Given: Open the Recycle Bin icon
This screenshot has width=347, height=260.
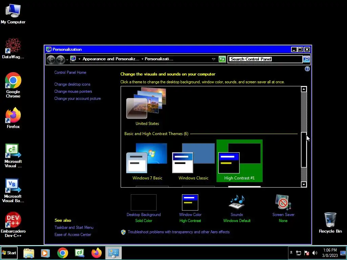Looking at the screenshot, I should pos(330,223).
